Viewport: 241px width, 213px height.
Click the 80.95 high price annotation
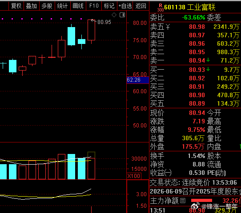(104, 22)
